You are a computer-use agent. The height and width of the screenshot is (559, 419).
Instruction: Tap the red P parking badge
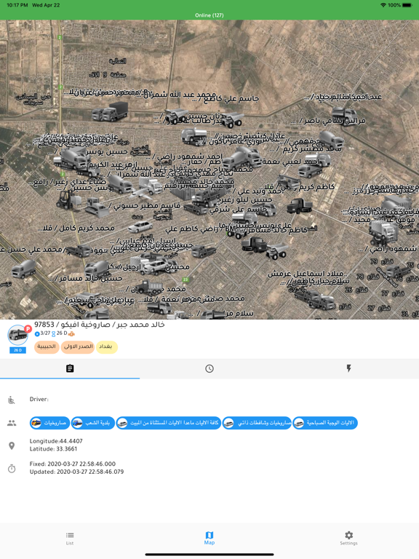[28, 329]
